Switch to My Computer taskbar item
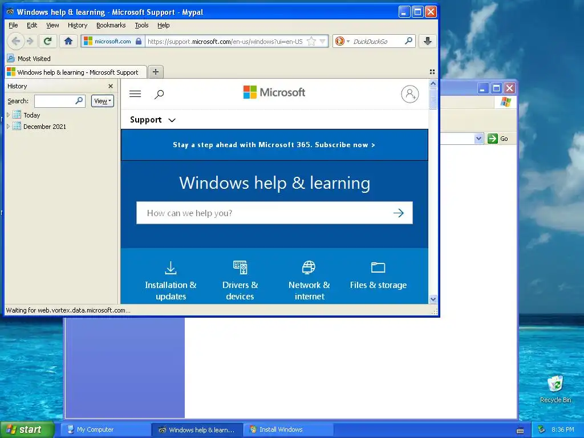The width and height of the screenshot is (584, 438). (x=106, y=429)
